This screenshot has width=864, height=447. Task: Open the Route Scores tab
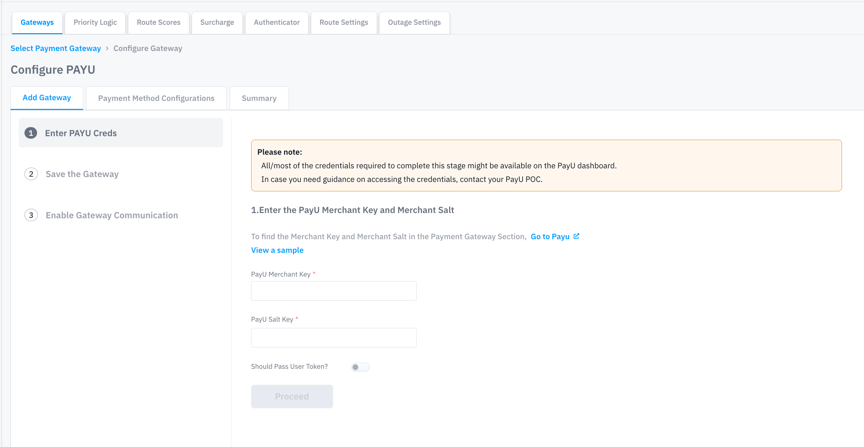158,22
